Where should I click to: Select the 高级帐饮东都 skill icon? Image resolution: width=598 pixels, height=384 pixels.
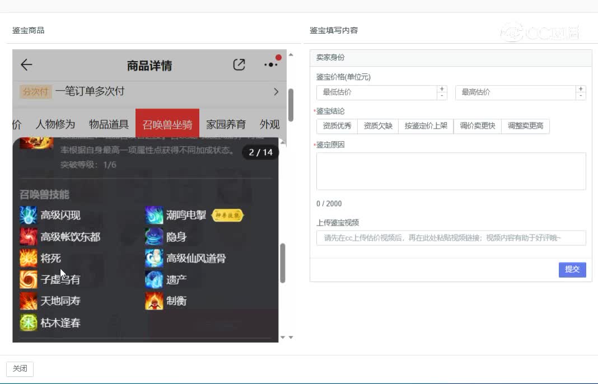pos(29,237)
